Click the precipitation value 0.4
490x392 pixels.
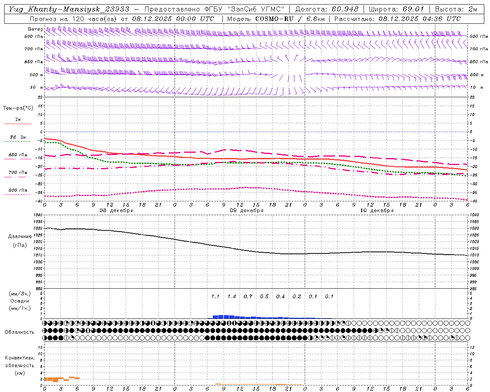pos(281,297)
